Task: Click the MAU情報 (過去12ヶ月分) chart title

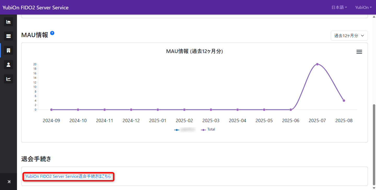Action: coord(195,51)
